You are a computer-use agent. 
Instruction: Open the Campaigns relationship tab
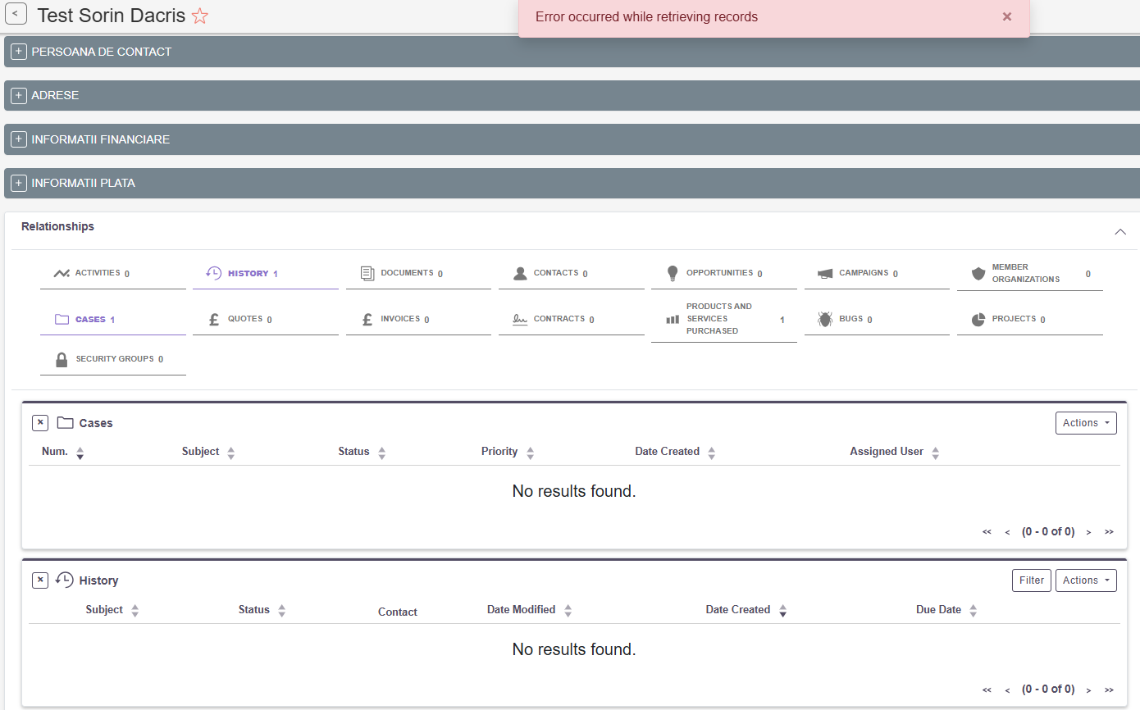click(x=877, y=273)
